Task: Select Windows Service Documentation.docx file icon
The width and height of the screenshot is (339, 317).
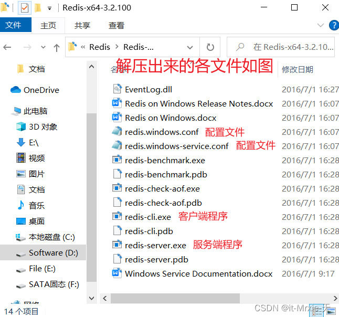Action: pyautogui.click(x=117, y=273)
